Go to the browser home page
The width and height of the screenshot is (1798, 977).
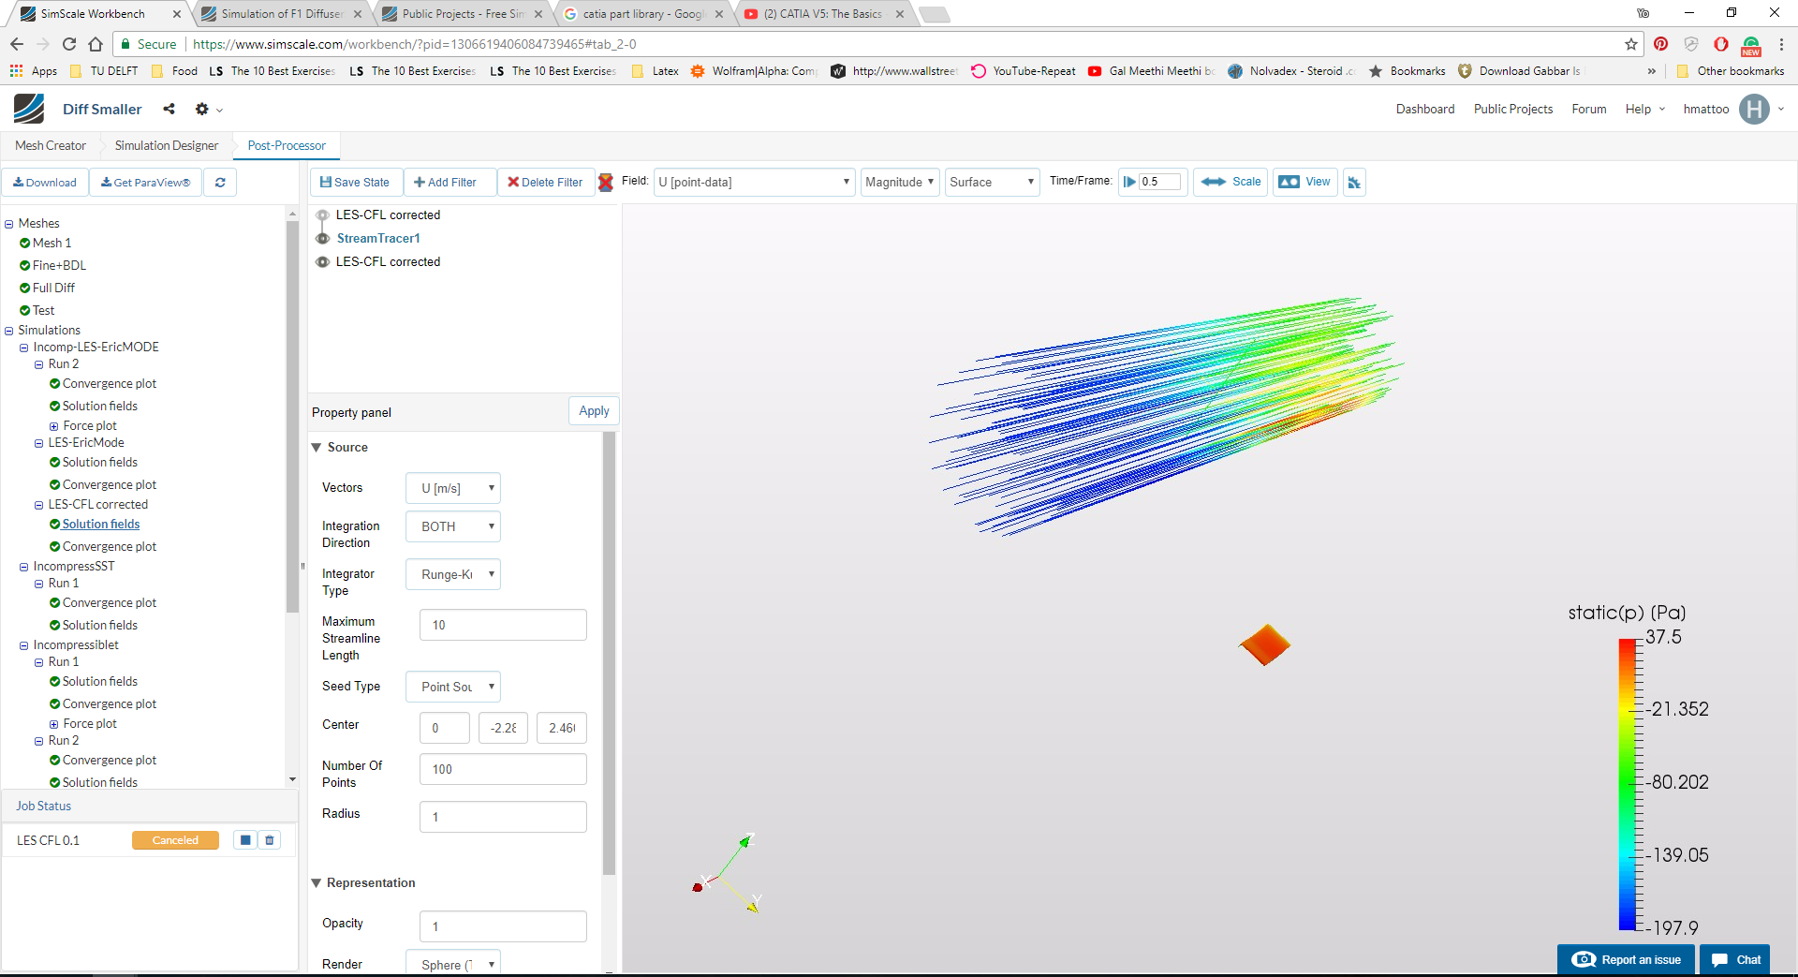point(96,44)
